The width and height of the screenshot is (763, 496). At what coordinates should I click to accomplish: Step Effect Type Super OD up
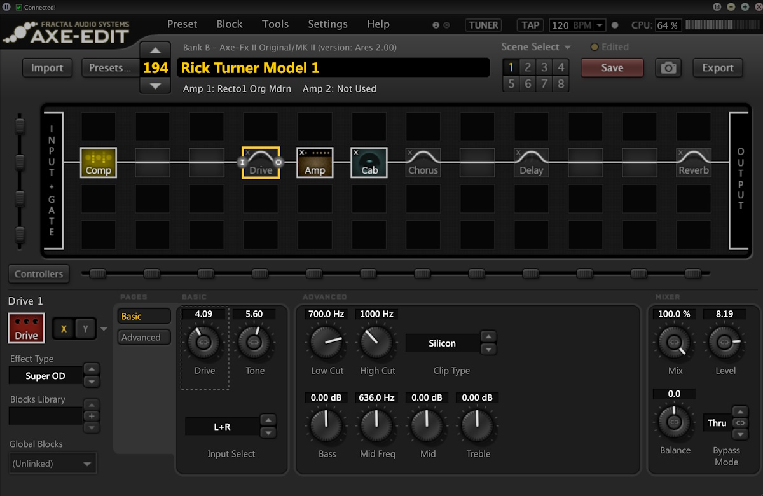[x=92, y=369]
